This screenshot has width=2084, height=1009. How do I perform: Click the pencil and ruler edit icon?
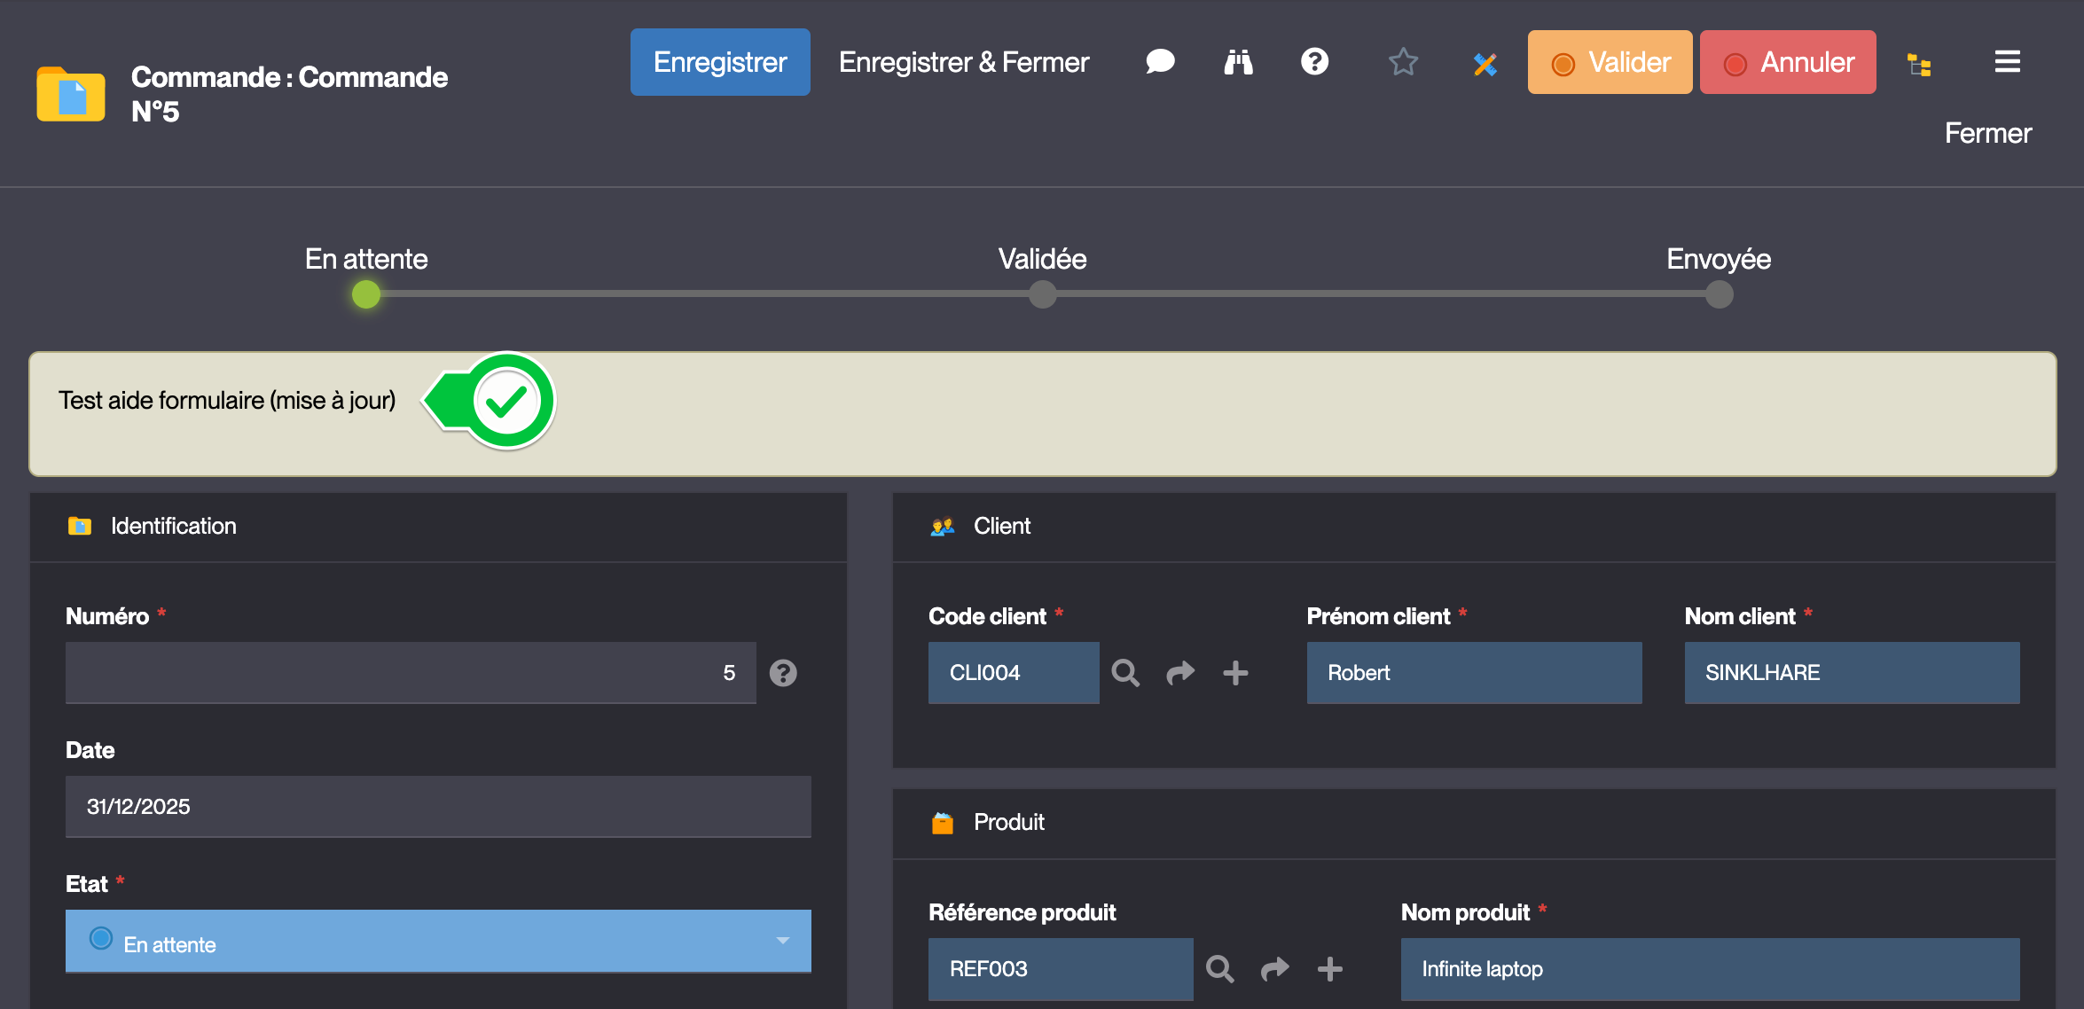pos(1485,64)
